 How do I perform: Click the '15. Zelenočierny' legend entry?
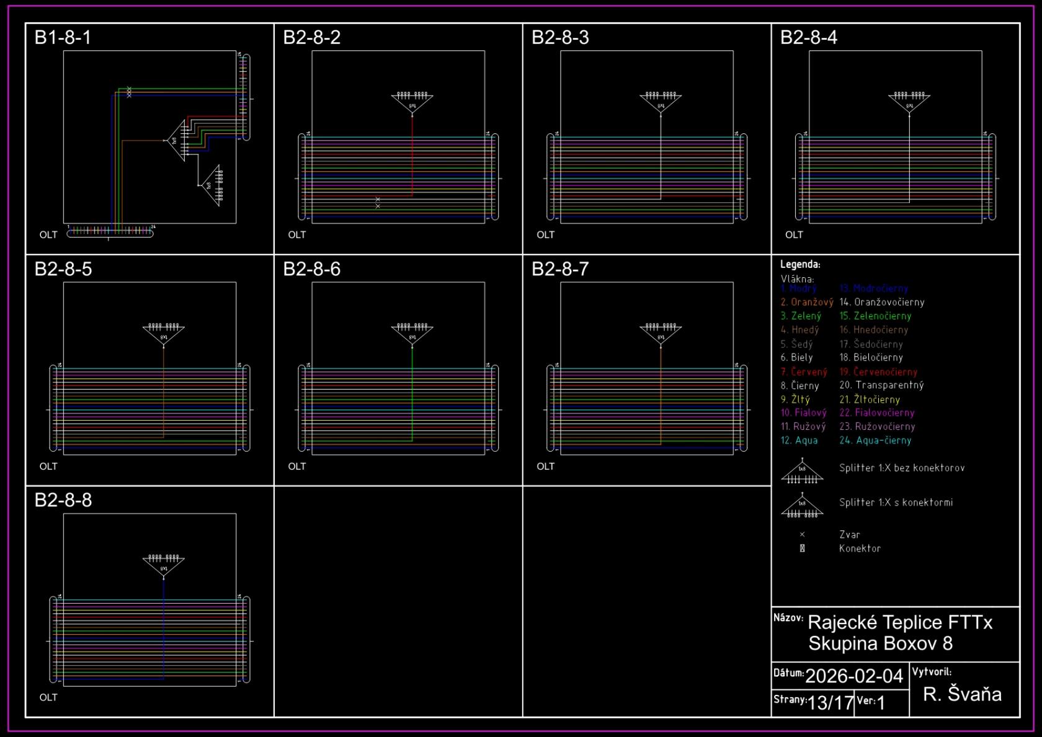[875, 316]
